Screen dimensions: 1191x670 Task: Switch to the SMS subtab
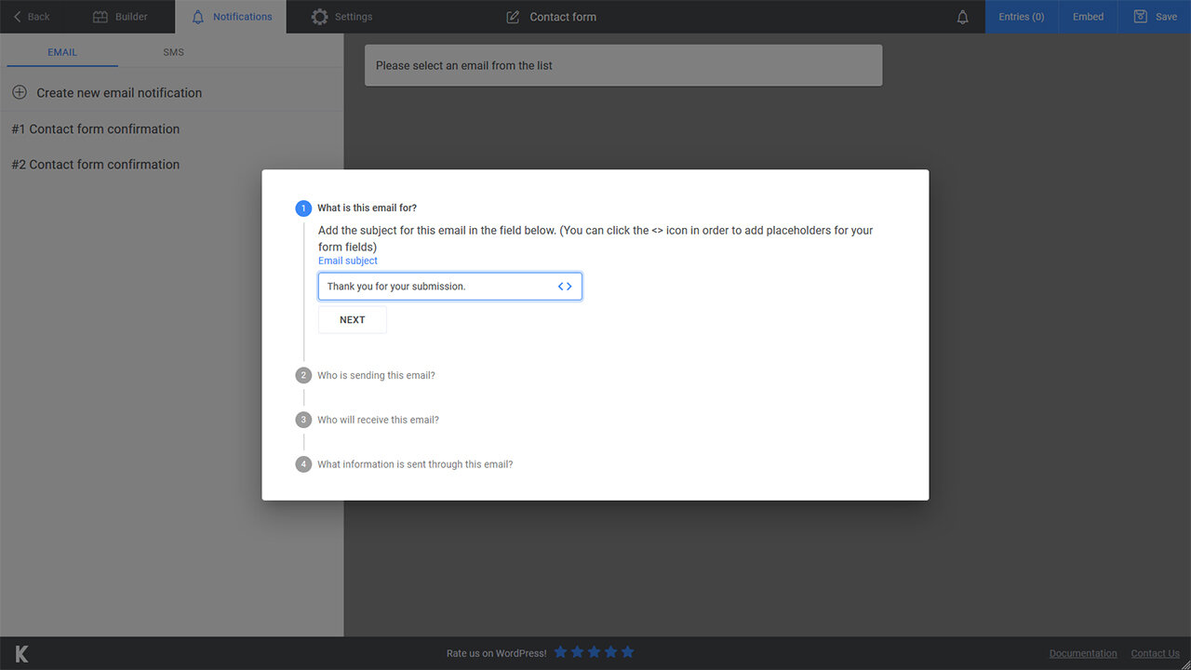(x=174, y=52)
